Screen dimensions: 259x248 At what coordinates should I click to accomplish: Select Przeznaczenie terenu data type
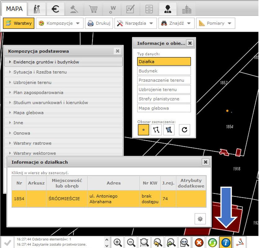coord(164,80)
